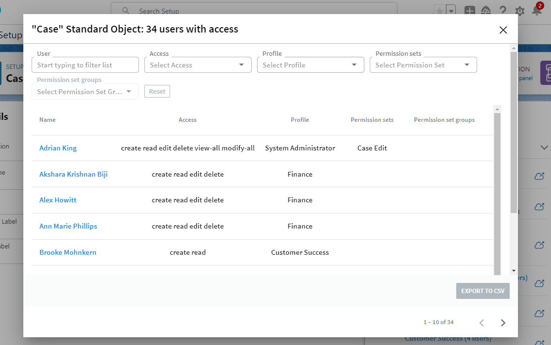This screenshot has width=551, height=345.
Task: Open the notifications bell
Action: (537, 11)
